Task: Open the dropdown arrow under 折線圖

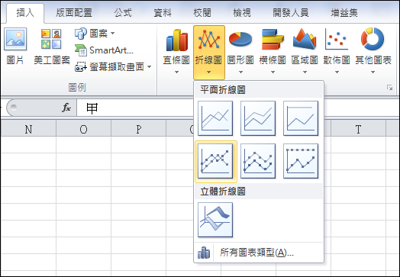Action: point(208,72)
